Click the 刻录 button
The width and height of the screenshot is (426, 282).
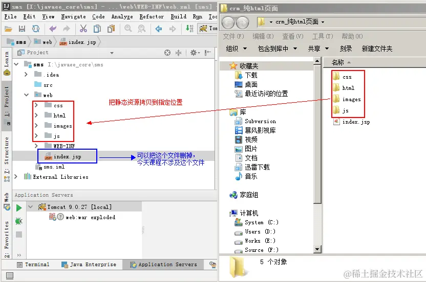tap(346, 49)
